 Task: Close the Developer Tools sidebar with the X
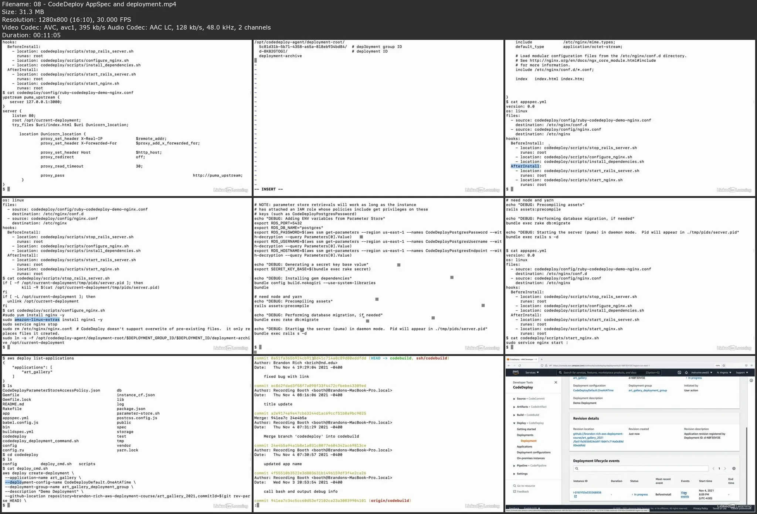[x=556, y=383]
